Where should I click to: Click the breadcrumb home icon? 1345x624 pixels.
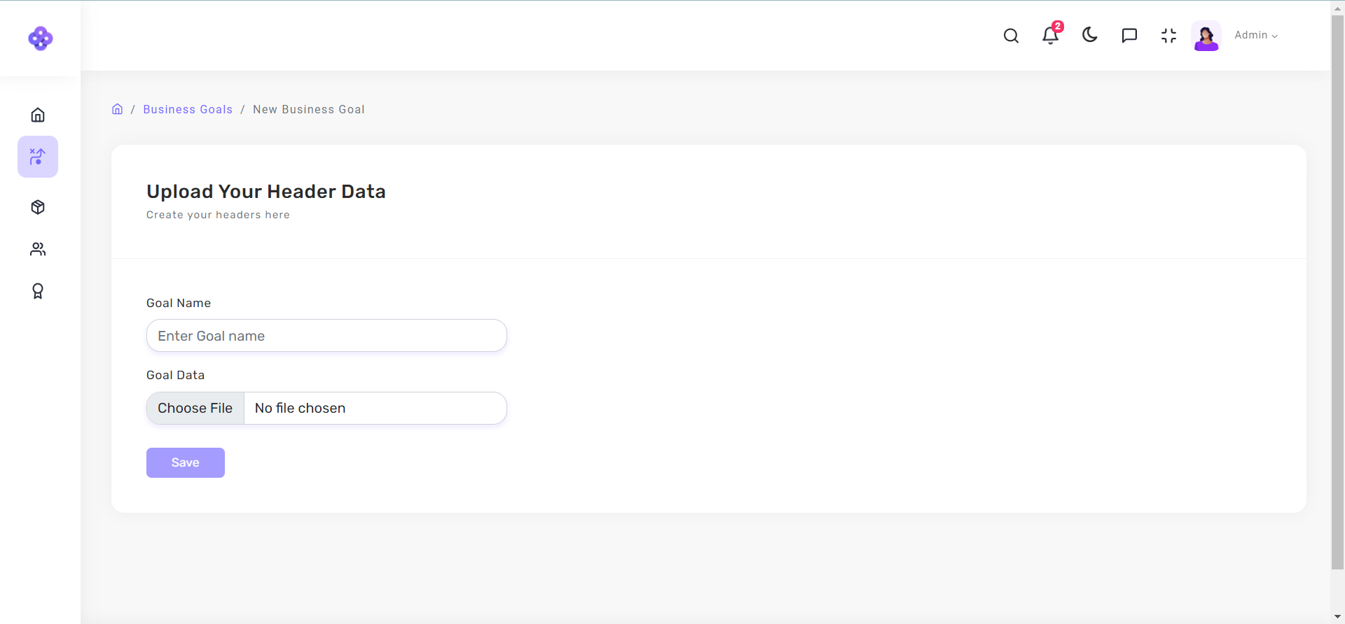[118, 109]
